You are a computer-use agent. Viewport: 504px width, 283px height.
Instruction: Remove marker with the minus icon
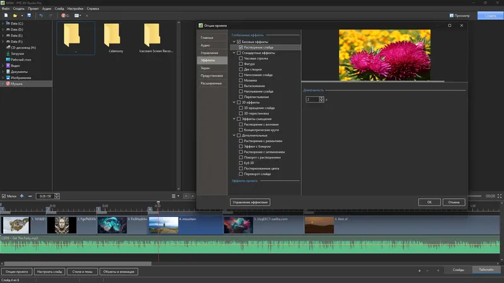[30, 196]
